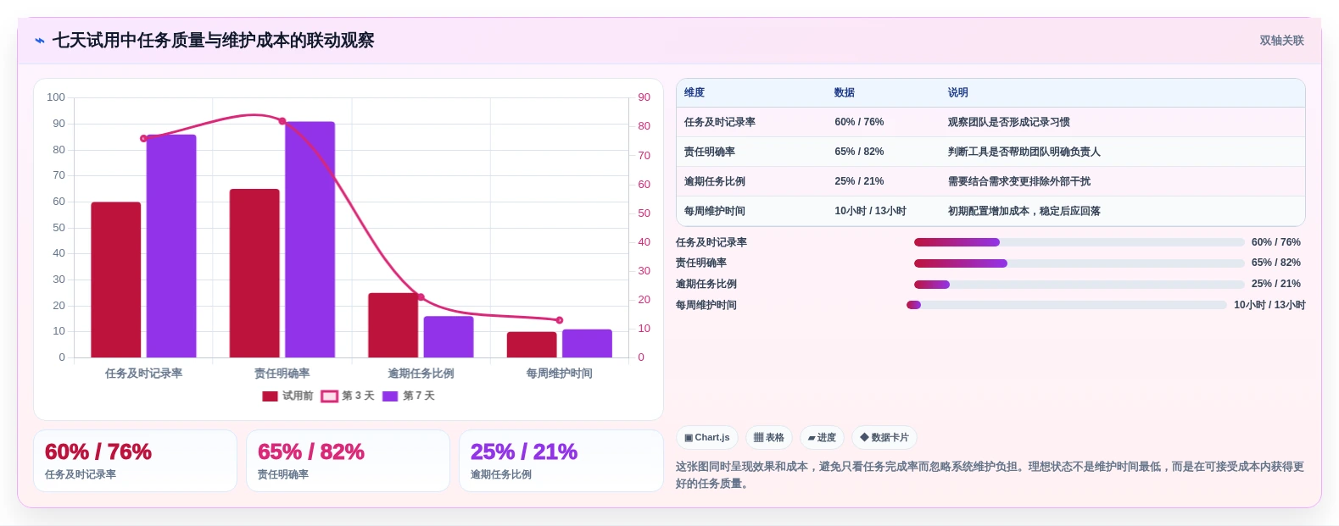Image resolution: width=1339 pixels, height=526 pixels.
Task: Click table value 65% / 82%
Action: (x=859, y=152)
